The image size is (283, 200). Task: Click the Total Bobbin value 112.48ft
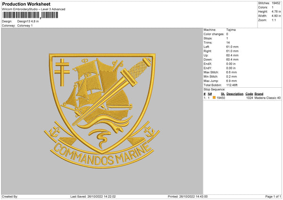point(232,85)
